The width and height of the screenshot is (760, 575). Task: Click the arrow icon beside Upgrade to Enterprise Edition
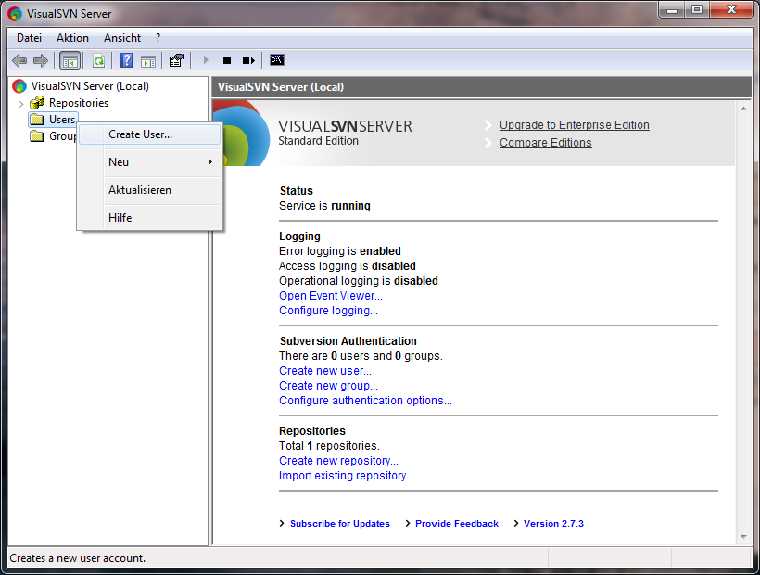click(488, 125)
